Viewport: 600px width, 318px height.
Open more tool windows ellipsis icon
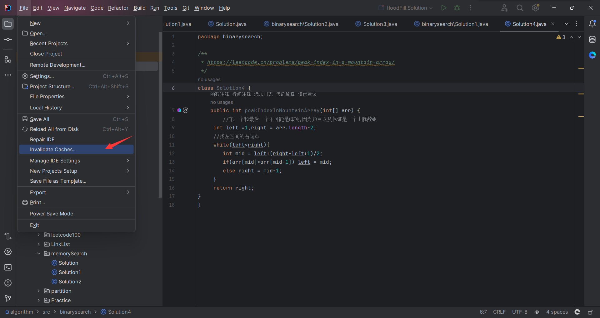coord(8,75)
